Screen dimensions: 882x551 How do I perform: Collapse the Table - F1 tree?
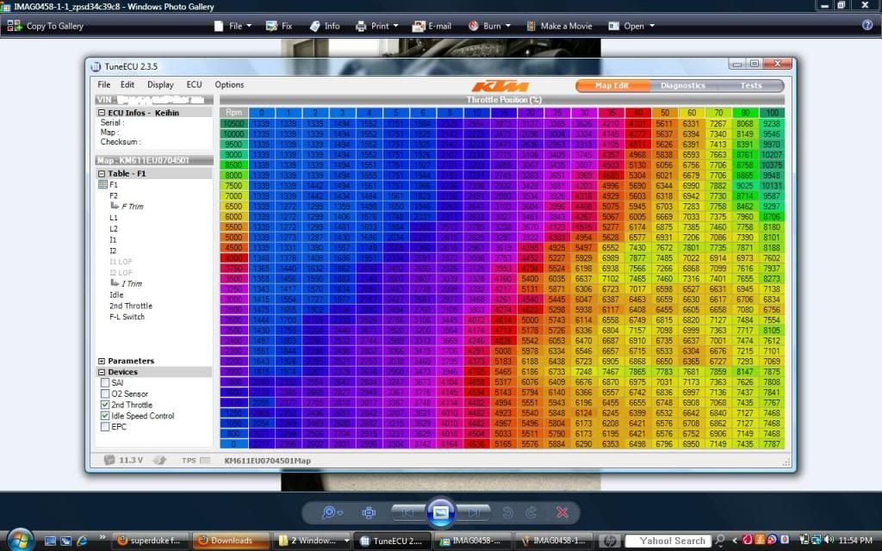point(102,174)
